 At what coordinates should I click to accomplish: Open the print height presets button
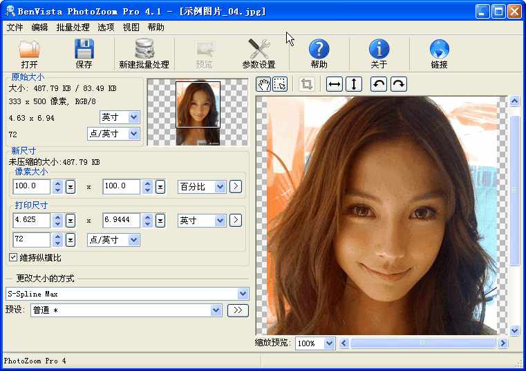pos(160,221)
